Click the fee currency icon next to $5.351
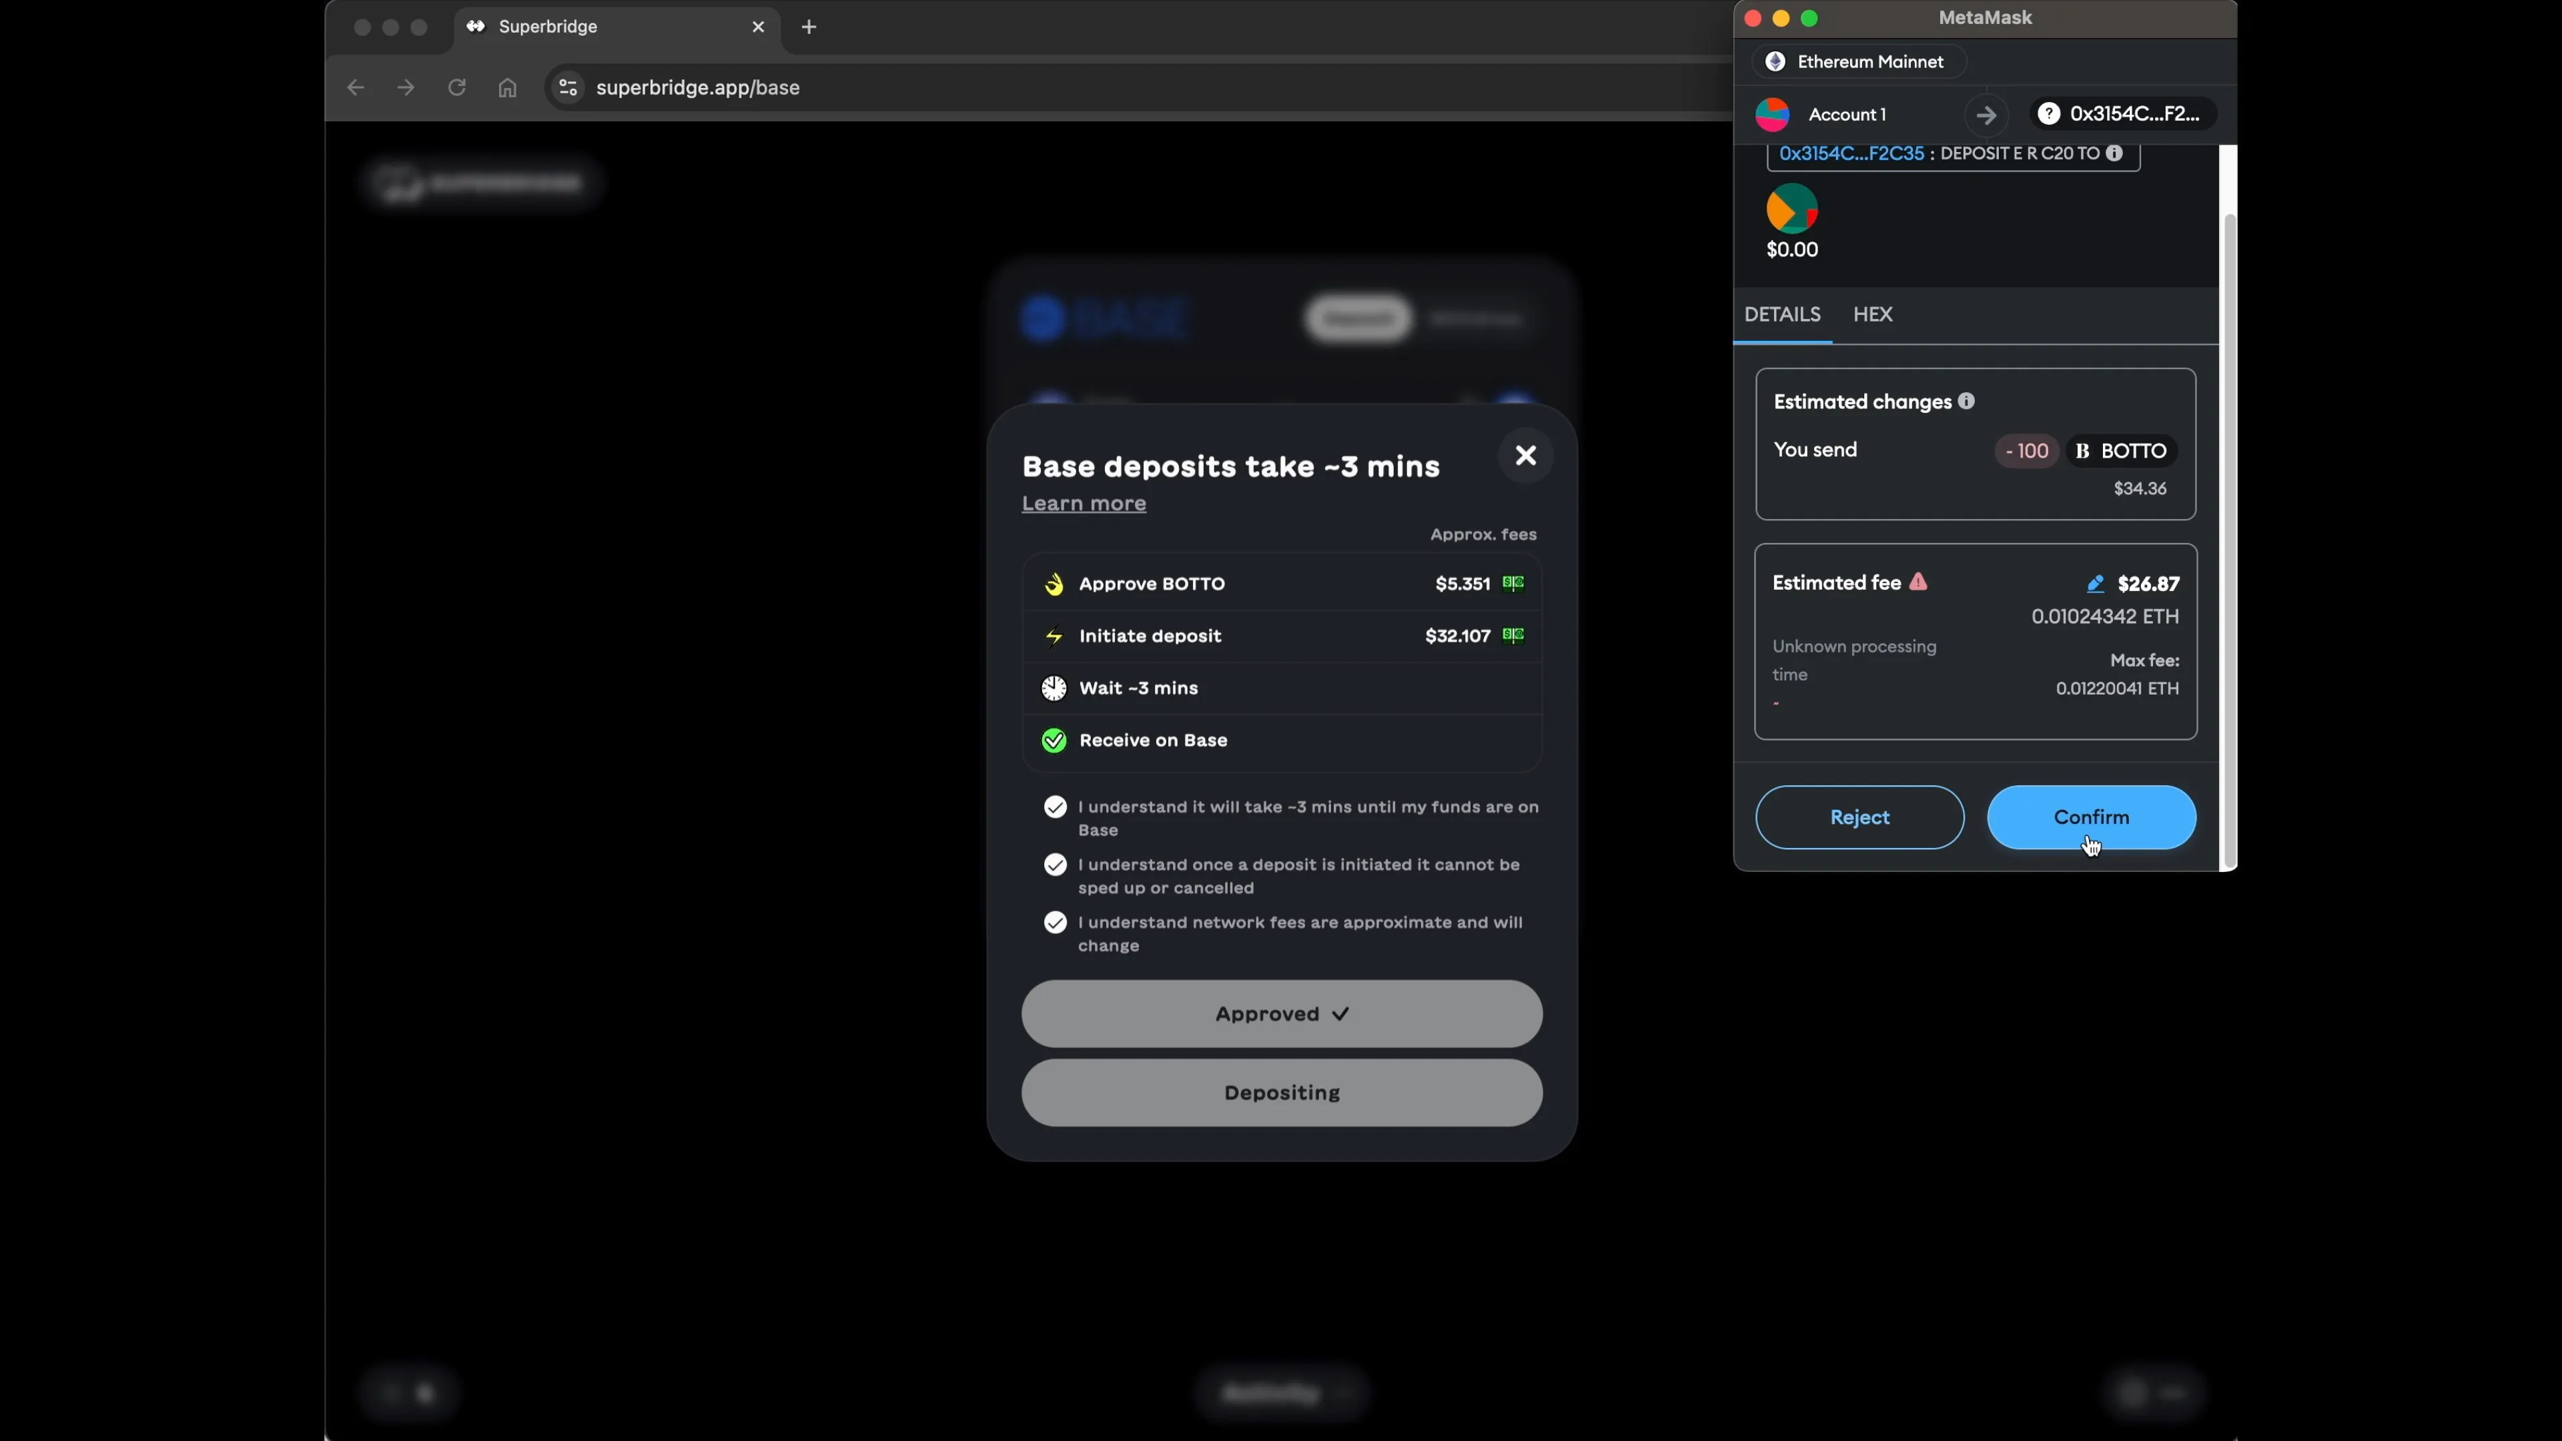The height and width of the screenshot is (1441, 2562). (x=1514, y=584)
